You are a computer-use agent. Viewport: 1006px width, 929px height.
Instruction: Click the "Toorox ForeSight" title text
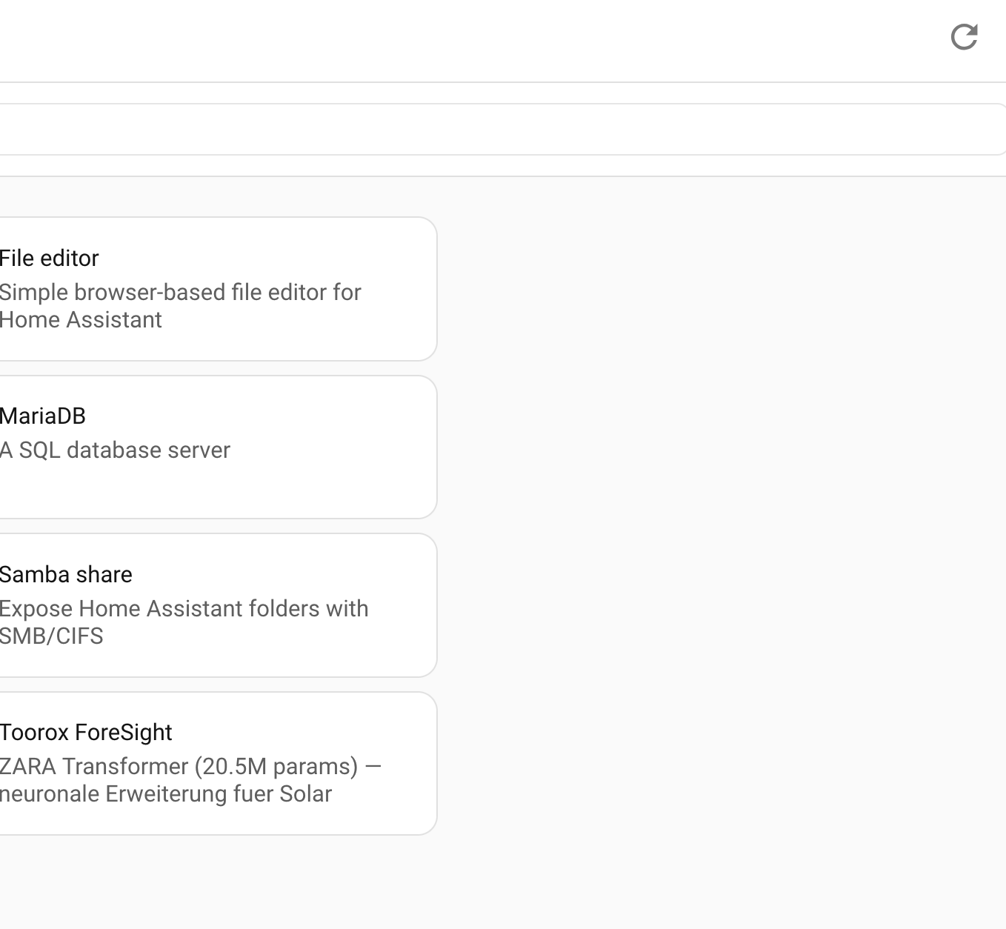click(86, 733)
